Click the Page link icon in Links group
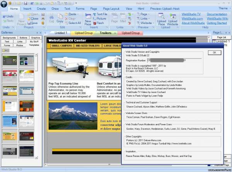 point(114,18)
